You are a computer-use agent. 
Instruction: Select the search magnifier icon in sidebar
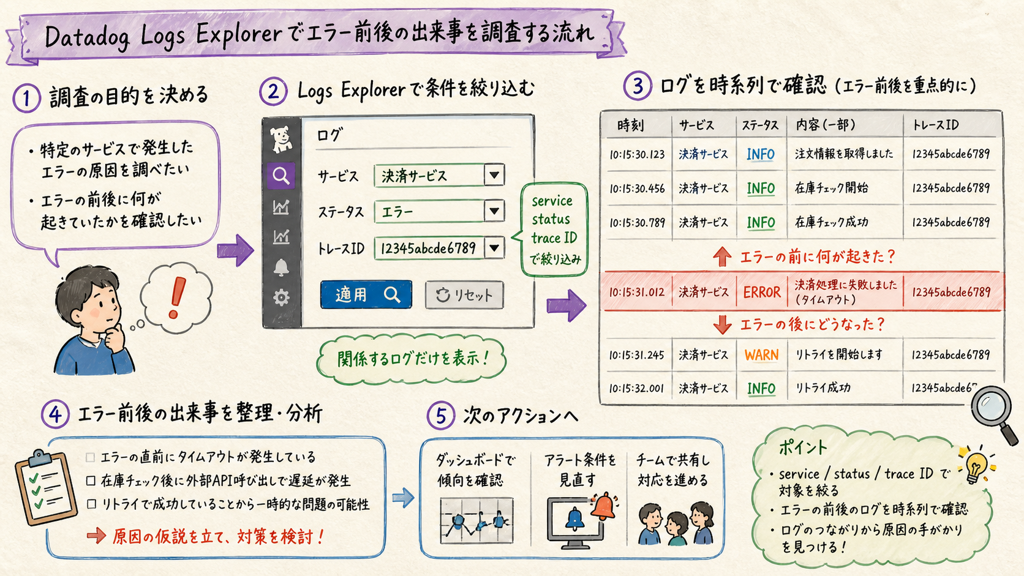click(x=281, y=176)
